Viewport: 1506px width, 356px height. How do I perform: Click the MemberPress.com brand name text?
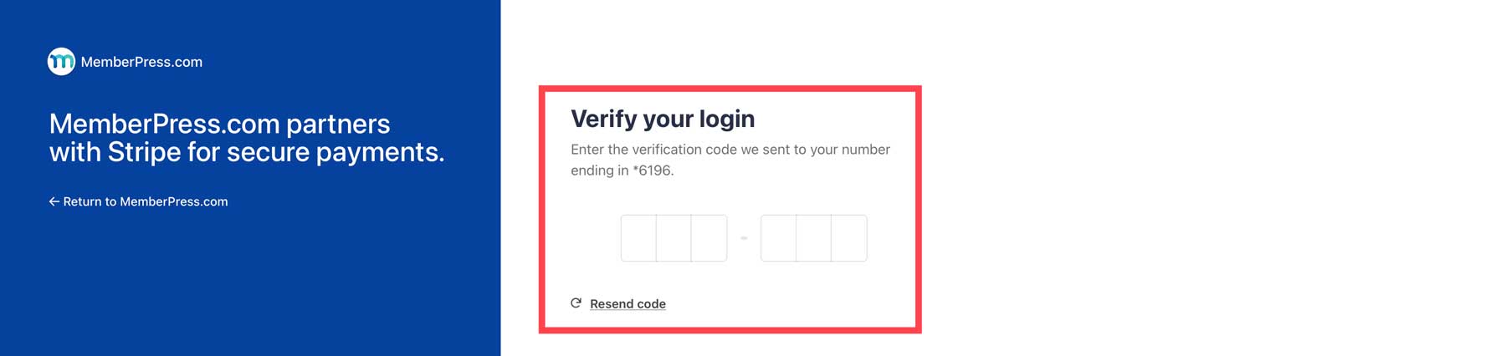click(141, 62)
